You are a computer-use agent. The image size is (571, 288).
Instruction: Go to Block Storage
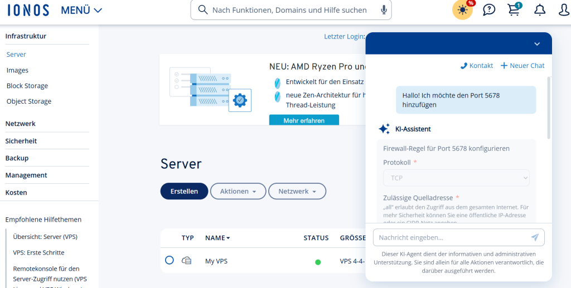coord(27,86)
